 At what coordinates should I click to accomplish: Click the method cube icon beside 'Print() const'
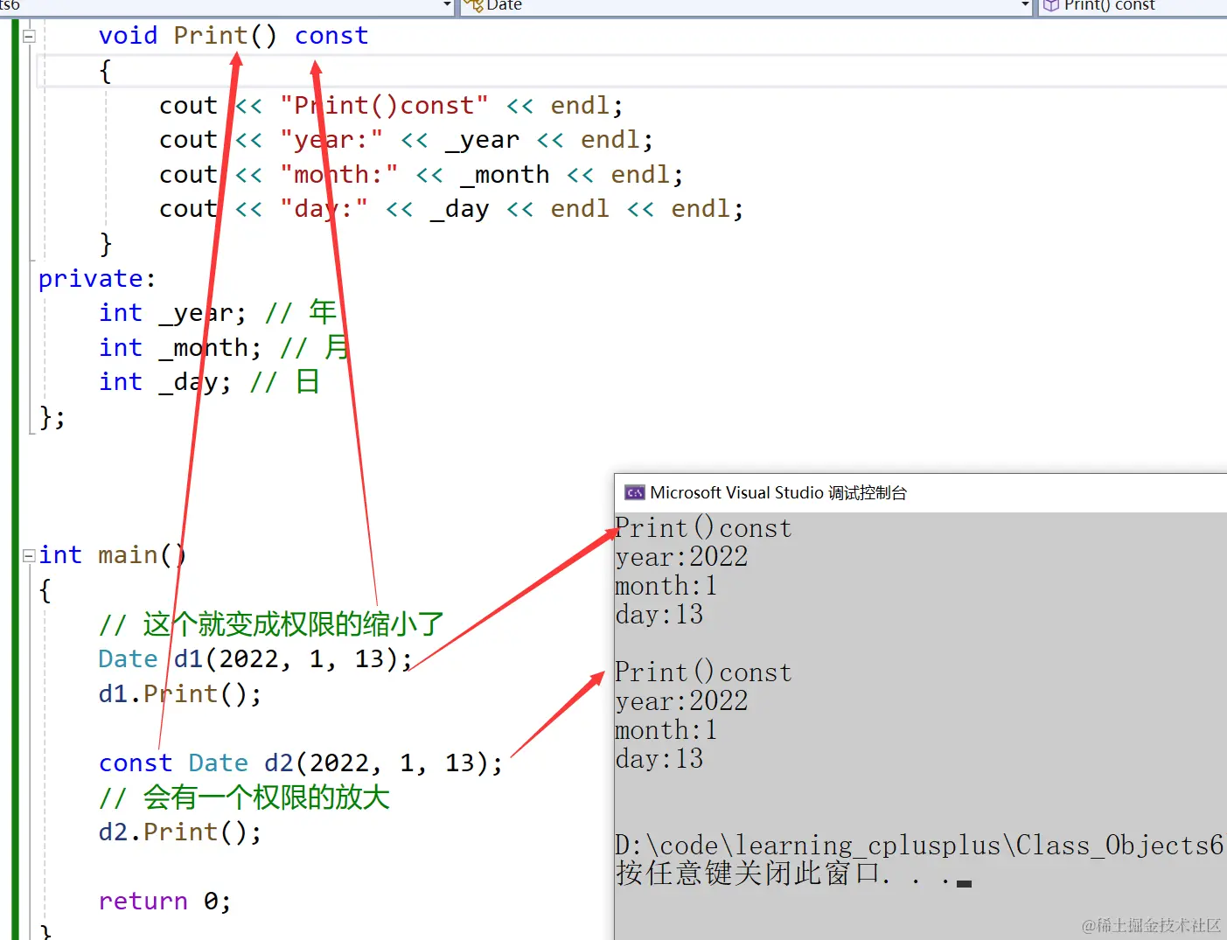(1051, 5)
